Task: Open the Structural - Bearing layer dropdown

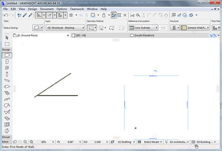Action: click(65, 28)
